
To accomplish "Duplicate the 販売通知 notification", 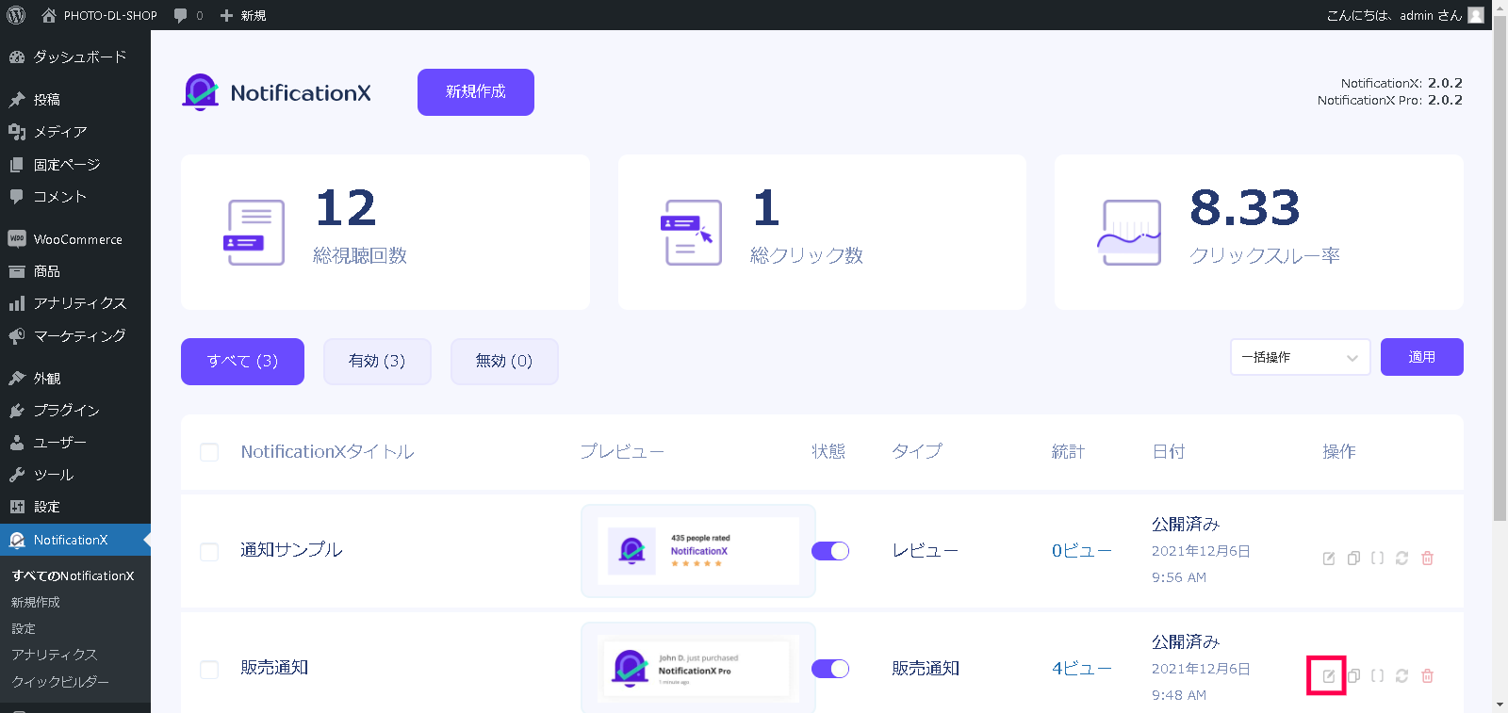I will coord(1352,676).
